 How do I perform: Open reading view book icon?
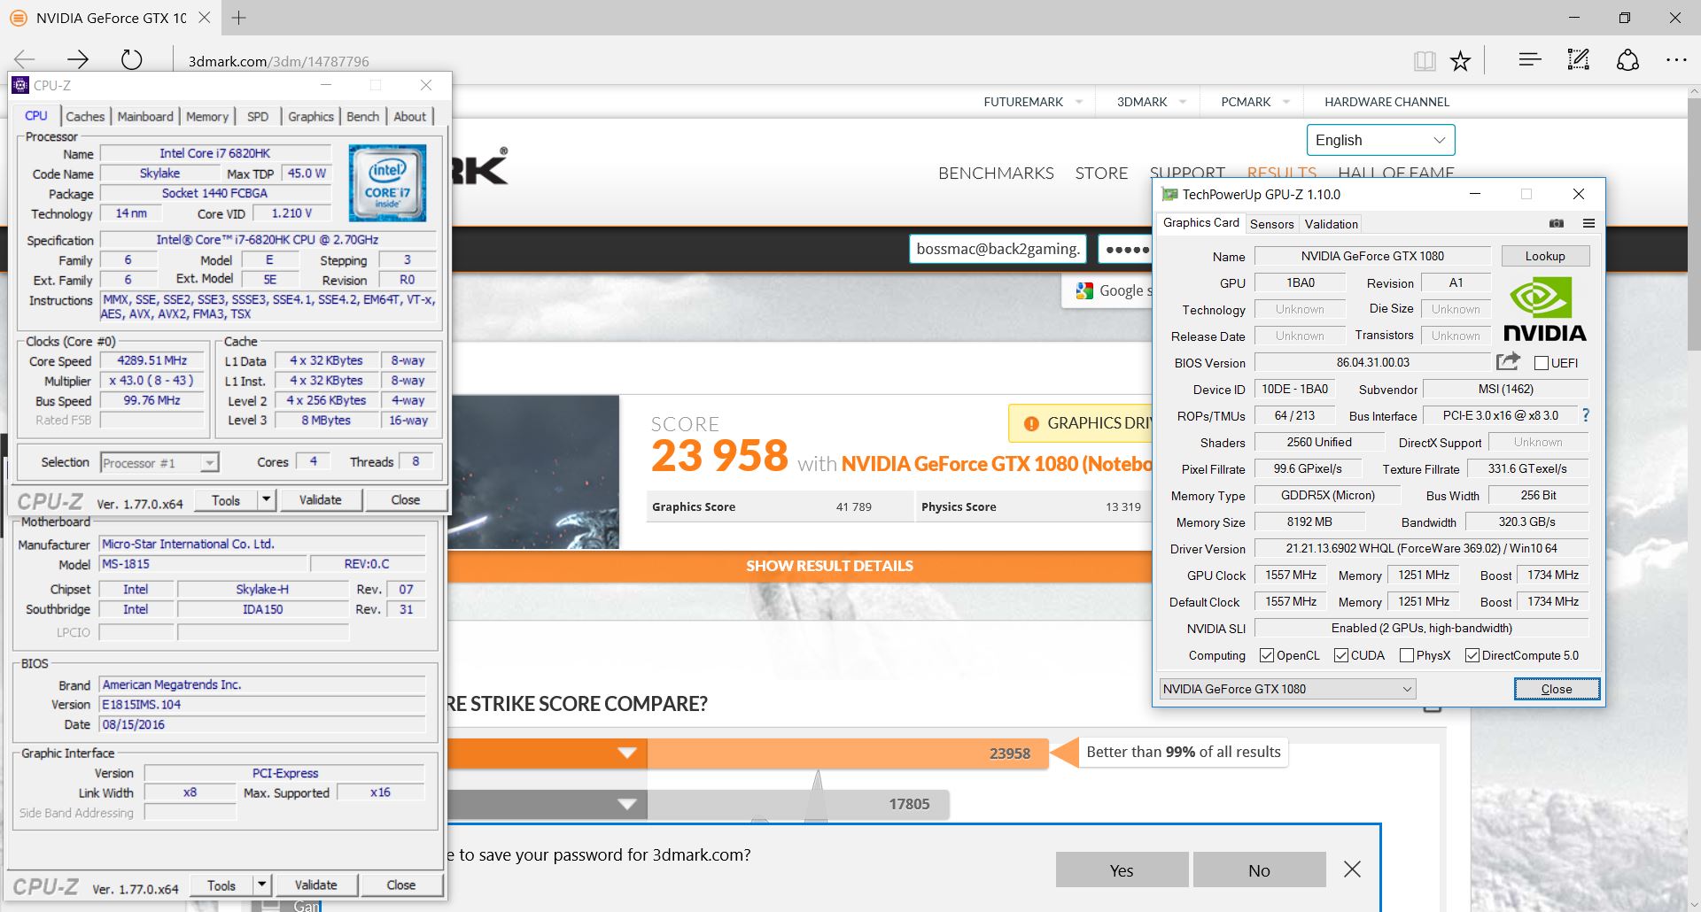coord(1425,60)
